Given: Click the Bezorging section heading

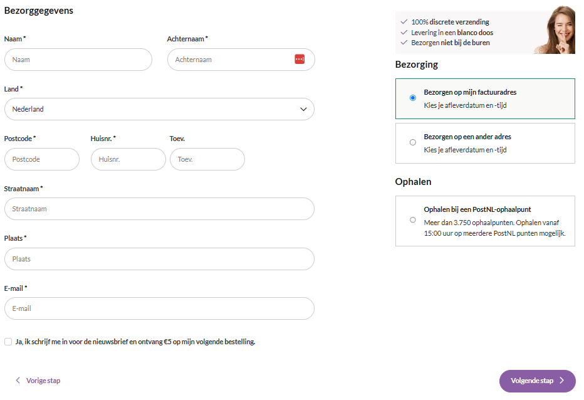Looking at the screenshot, I should (x=417, y=65).
